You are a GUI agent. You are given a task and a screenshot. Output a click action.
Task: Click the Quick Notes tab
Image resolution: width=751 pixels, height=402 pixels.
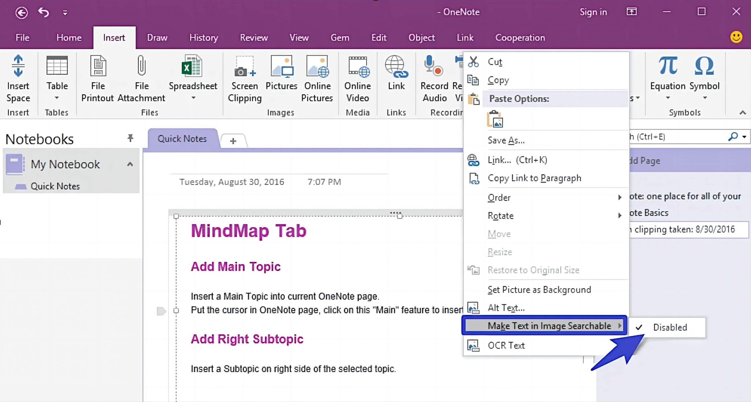click(182, 139)
